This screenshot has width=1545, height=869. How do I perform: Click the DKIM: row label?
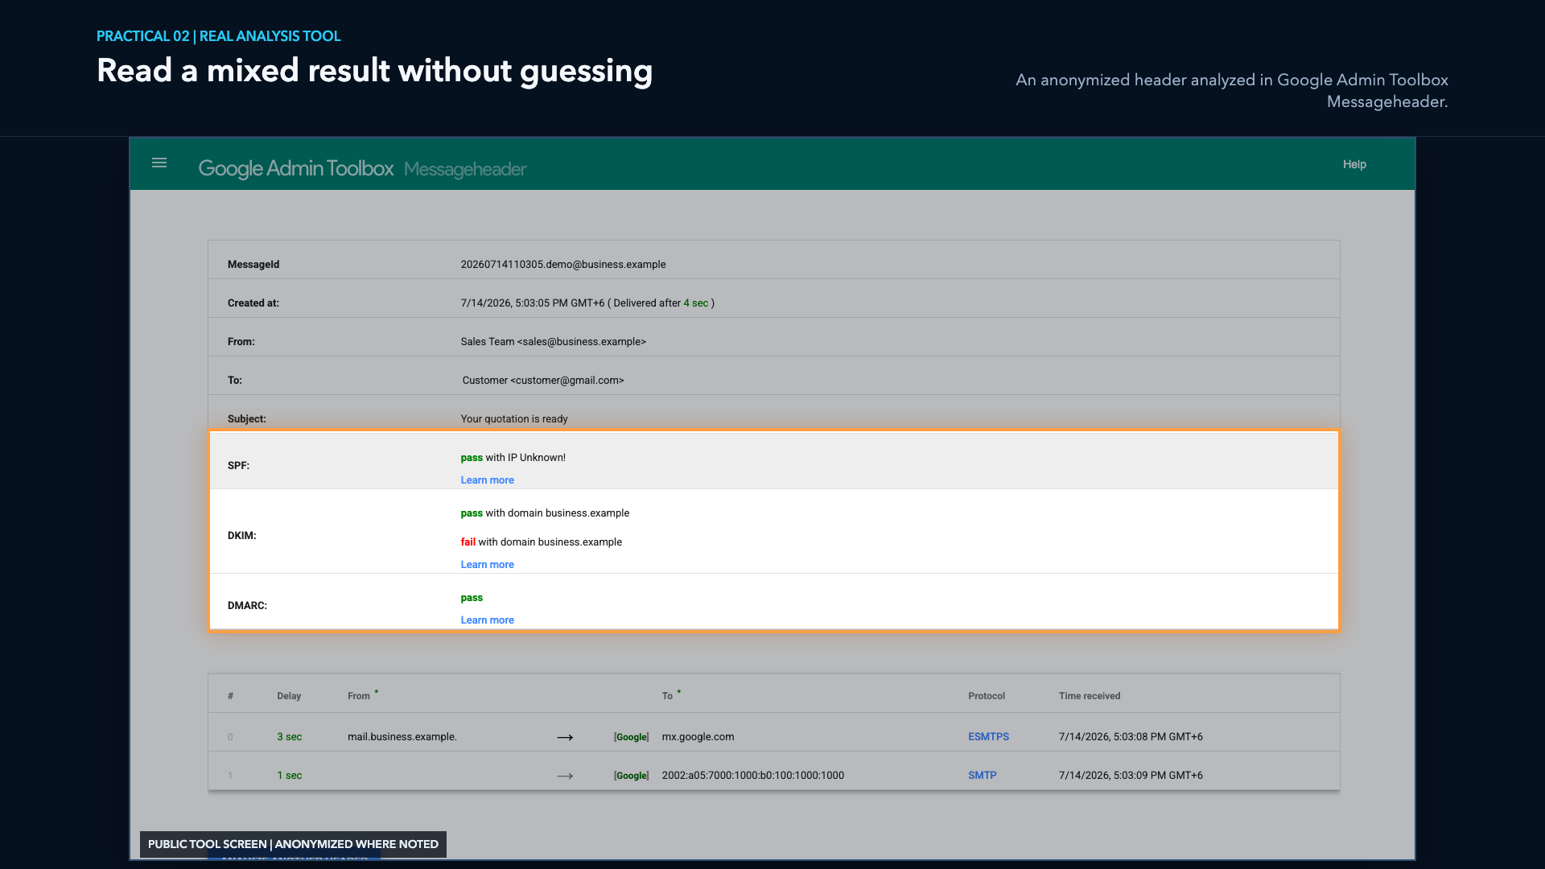(241, 536)
